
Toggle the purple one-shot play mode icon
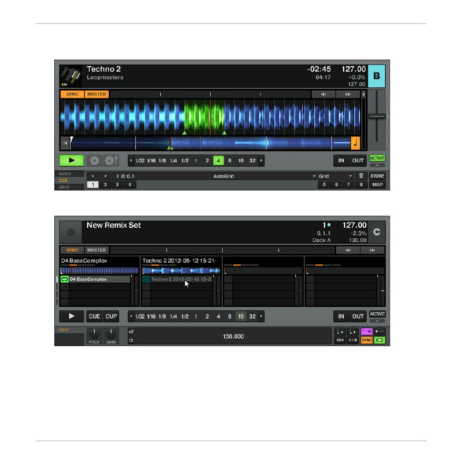click(367, 331)
